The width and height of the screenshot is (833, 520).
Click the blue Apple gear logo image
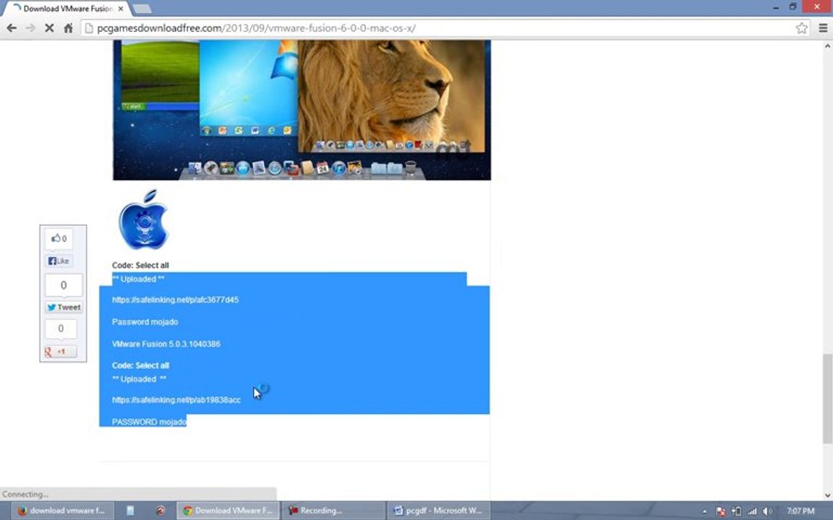click(143, 220)
